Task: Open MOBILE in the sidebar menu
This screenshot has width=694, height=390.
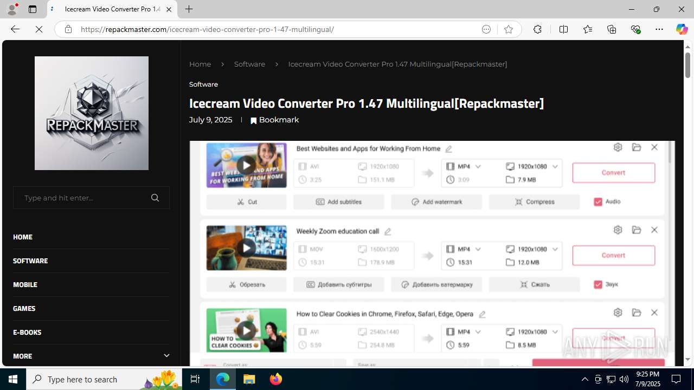Action: tap(25, 284)
